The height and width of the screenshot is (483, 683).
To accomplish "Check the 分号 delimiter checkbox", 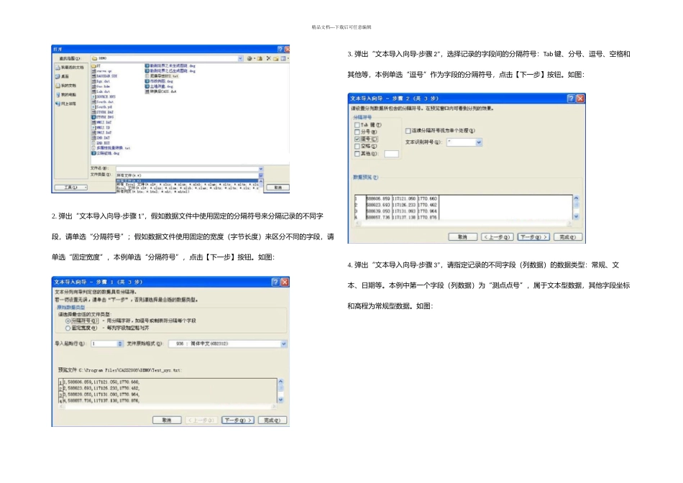I will pyautogui.click(x=357, y=132).
